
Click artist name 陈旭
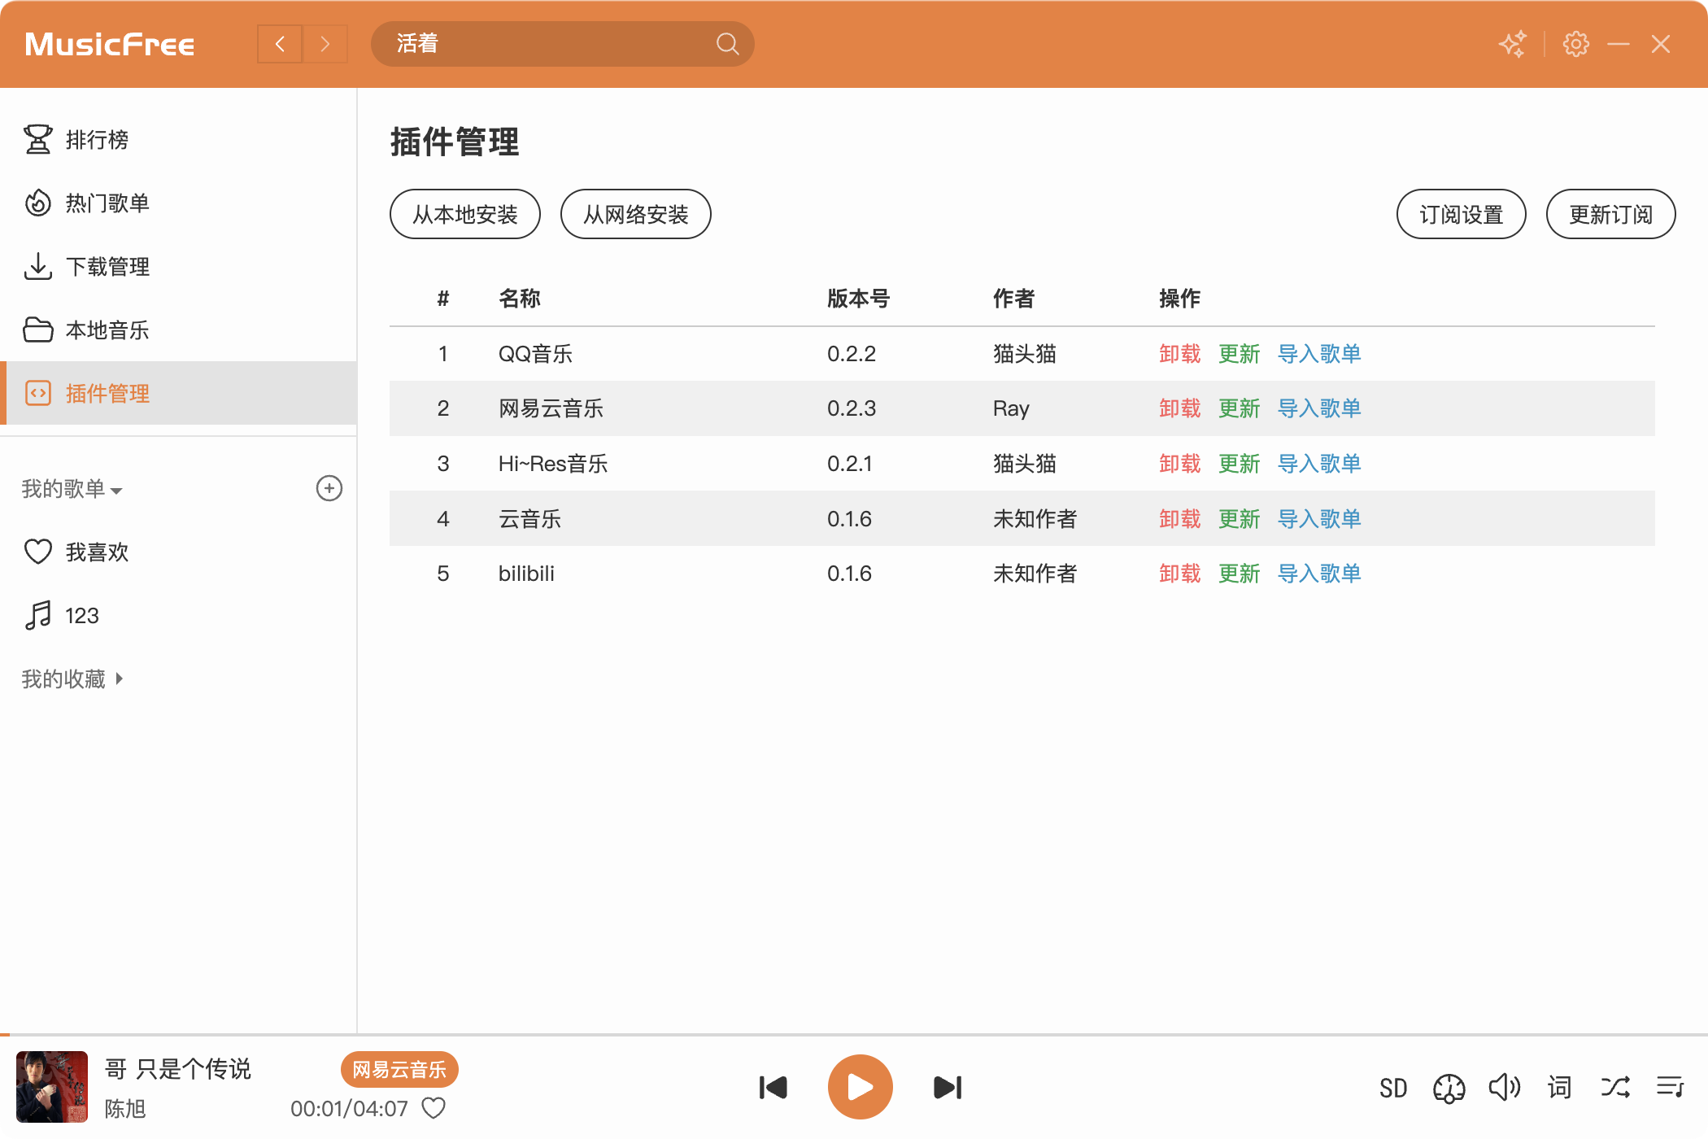point(125,1108)
